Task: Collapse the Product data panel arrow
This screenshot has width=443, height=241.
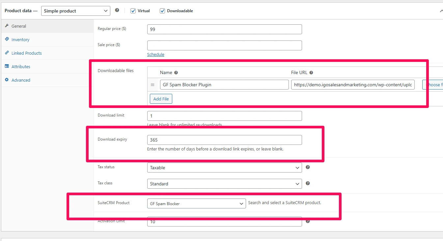Action: pos(441,11)
